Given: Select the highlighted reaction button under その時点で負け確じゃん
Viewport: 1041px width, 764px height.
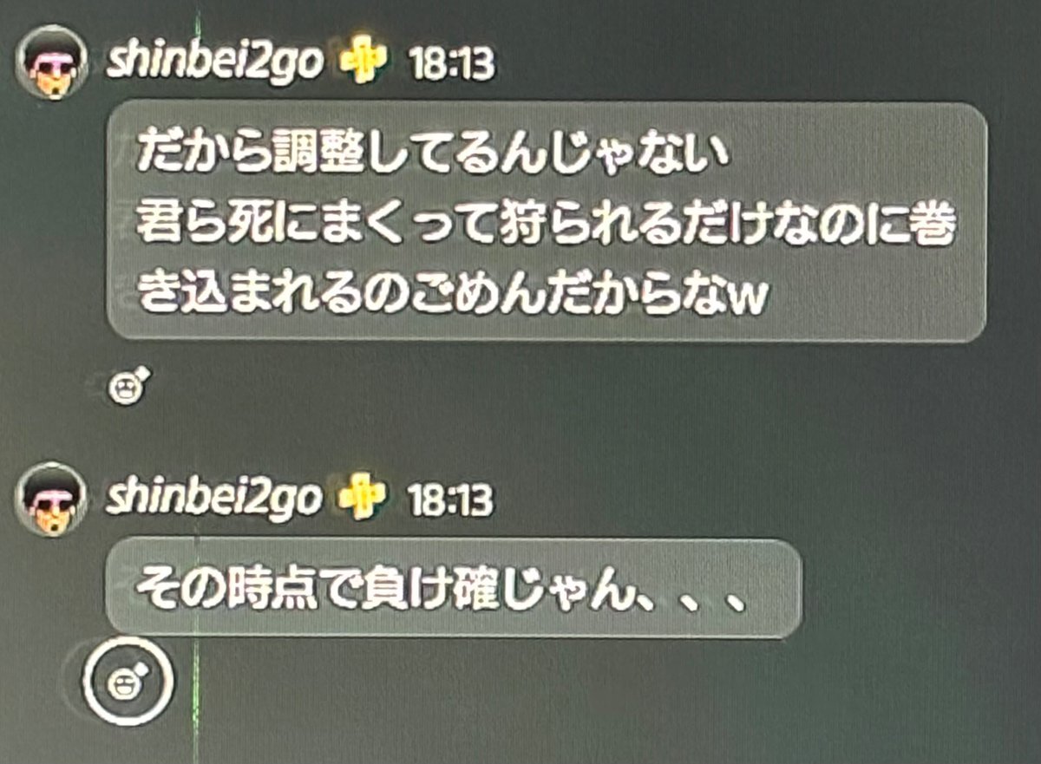Looking at the screenshot, I should [129, 682].
